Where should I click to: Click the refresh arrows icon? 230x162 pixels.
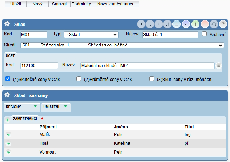click(214, 24)
